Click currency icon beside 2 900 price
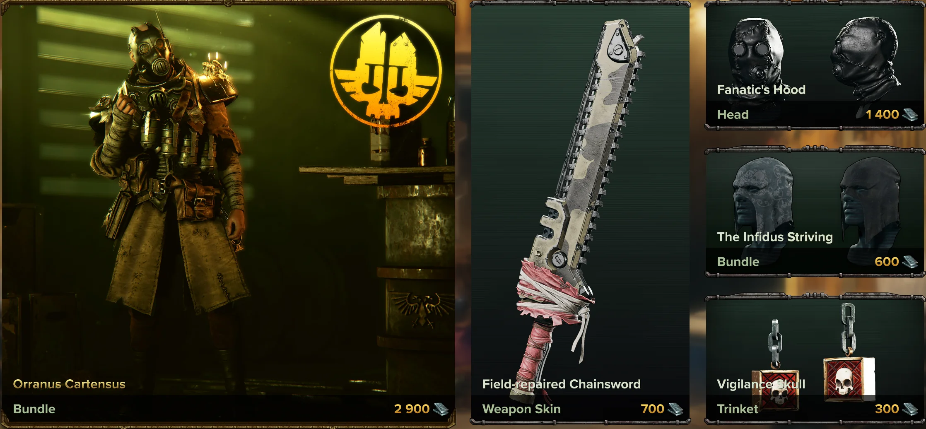The width and height of the screenshot is (926, 429). click(x=441, y=409)
